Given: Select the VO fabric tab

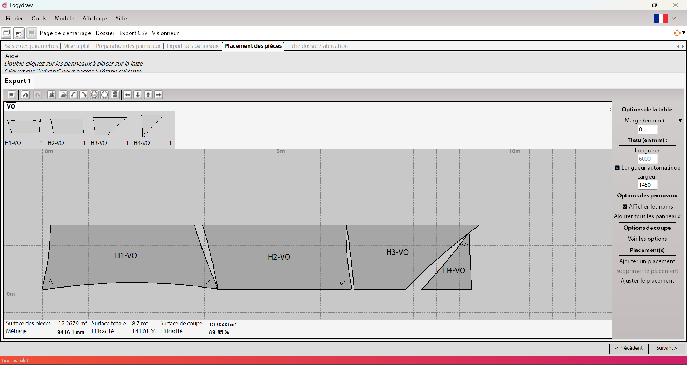Looking at the screenshot, I should pyautogui.click(x=11, y=106).
